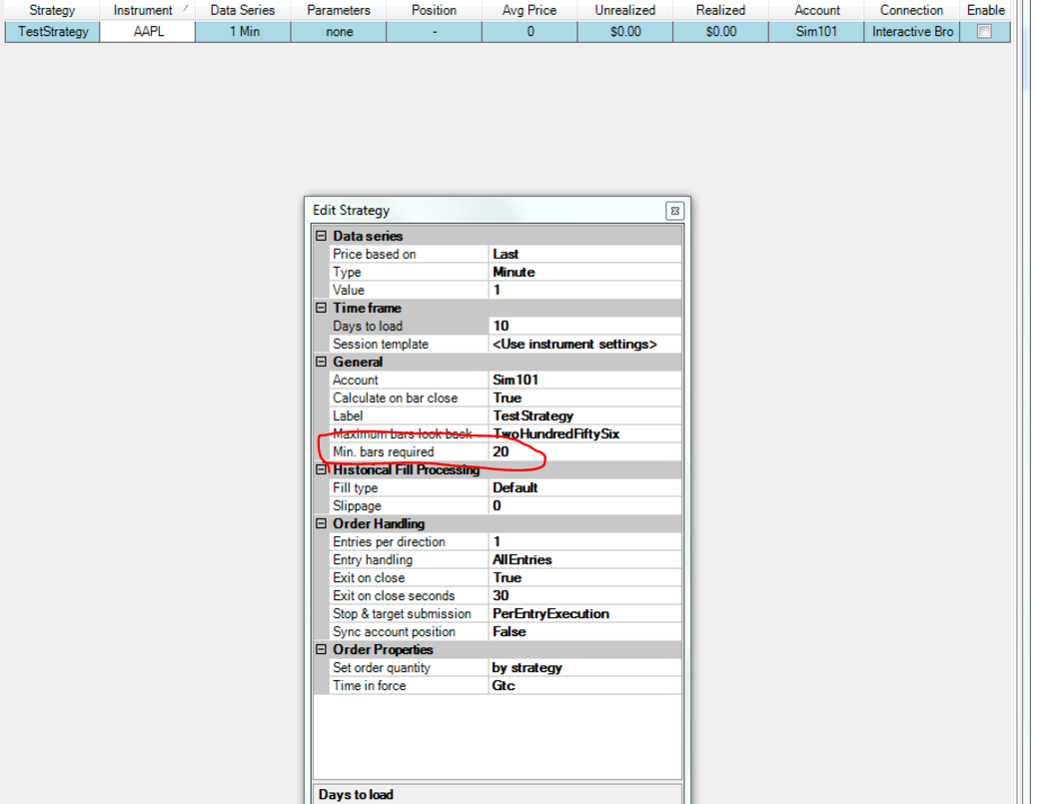This screenshot has height=804, width=1037.
Task: Click the Realized column header
Action: 720,10
